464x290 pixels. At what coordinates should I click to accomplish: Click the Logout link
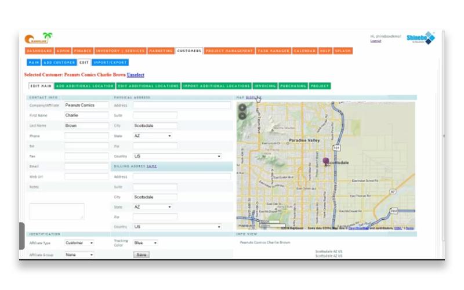pos(376,41)
